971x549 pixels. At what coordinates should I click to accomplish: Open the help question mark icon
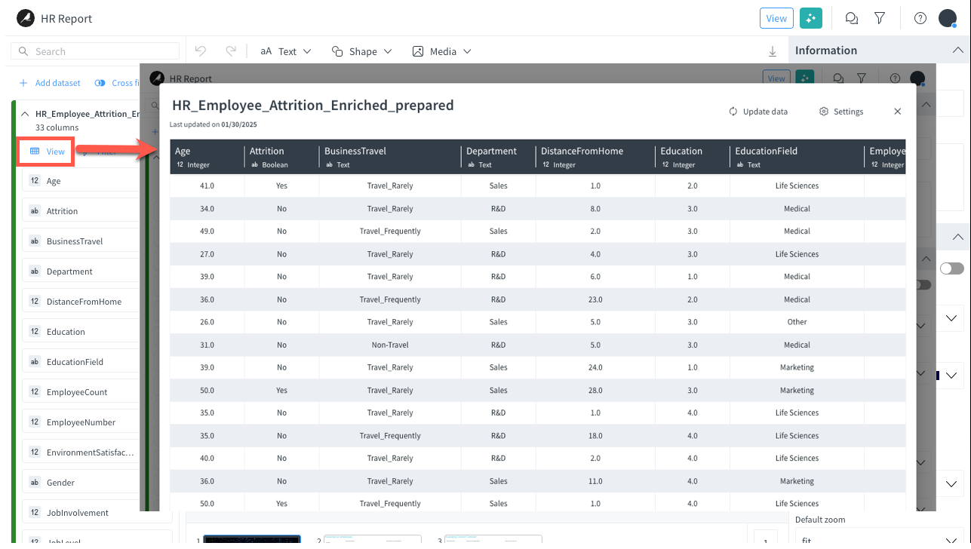[x=920, y=17]
